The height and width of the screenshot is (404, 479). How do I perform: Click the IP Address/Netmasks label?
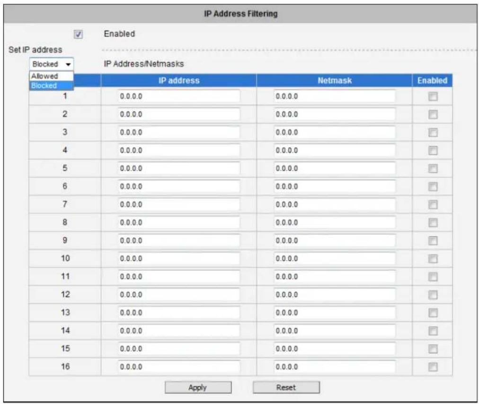(144, 64)
